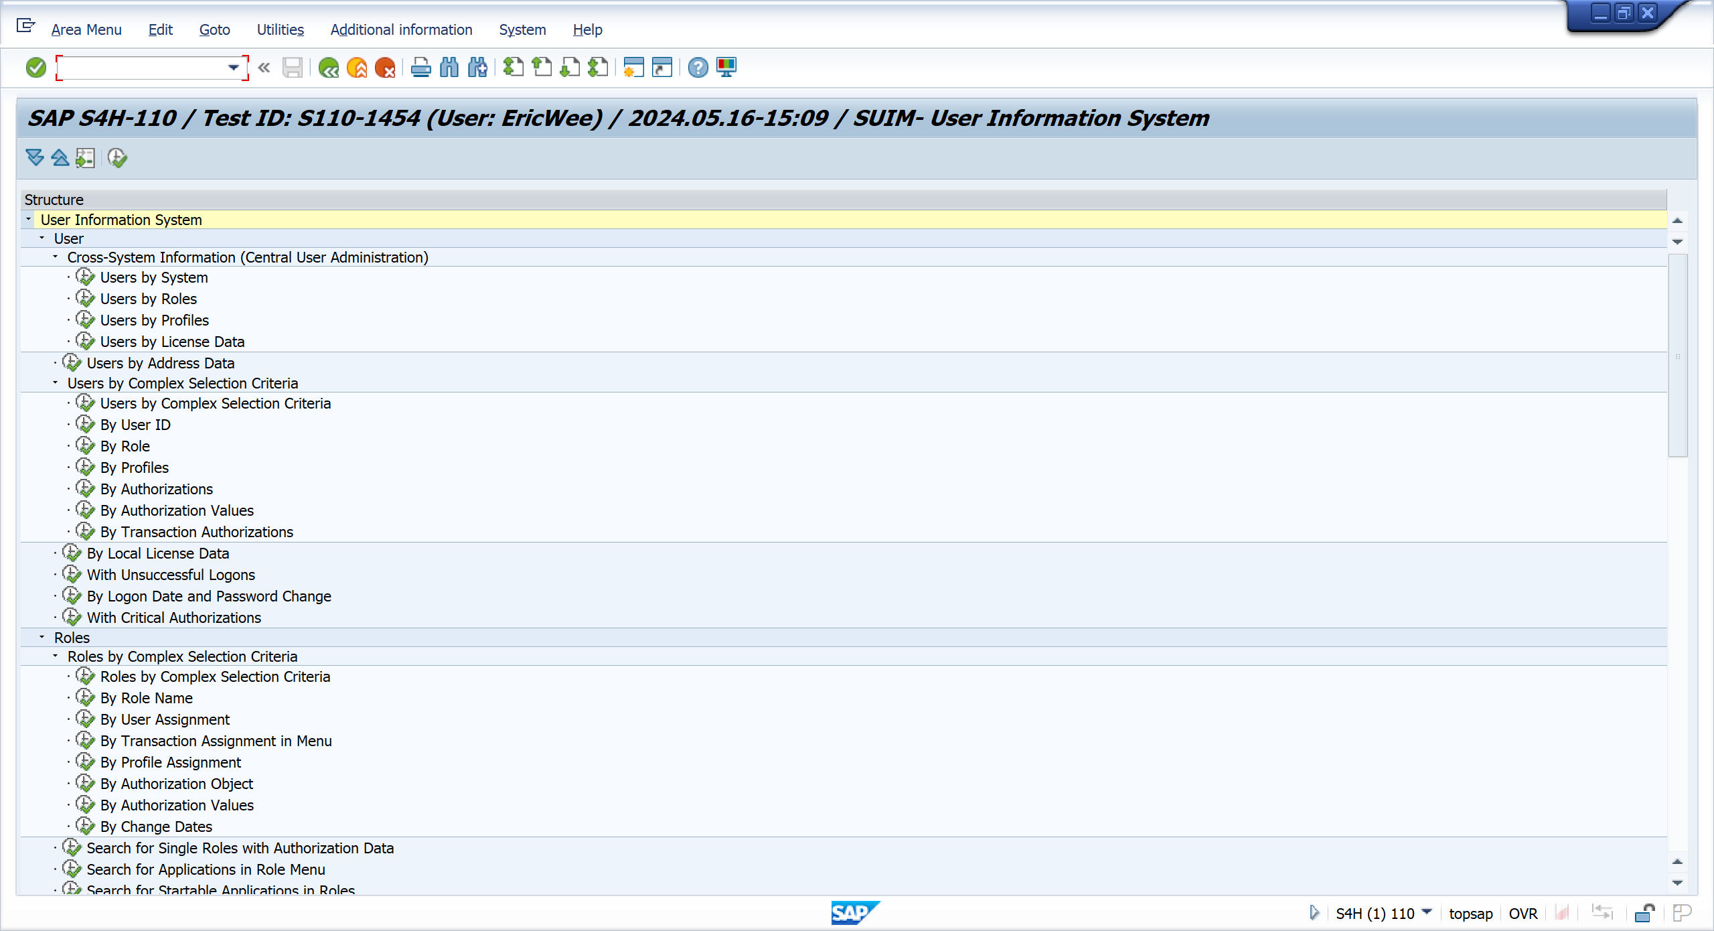This screenshot has height=931, width=1714.
Task: Open the Help question mark icon
Action: (x=698, y=68)
